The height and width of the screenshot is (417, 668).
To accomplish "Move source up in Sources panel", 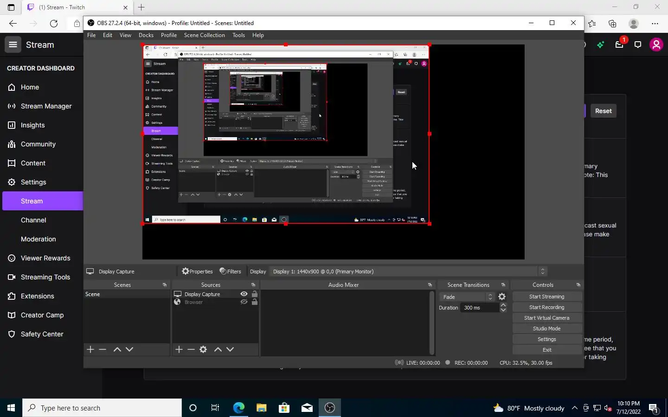I will pos(218,349).
